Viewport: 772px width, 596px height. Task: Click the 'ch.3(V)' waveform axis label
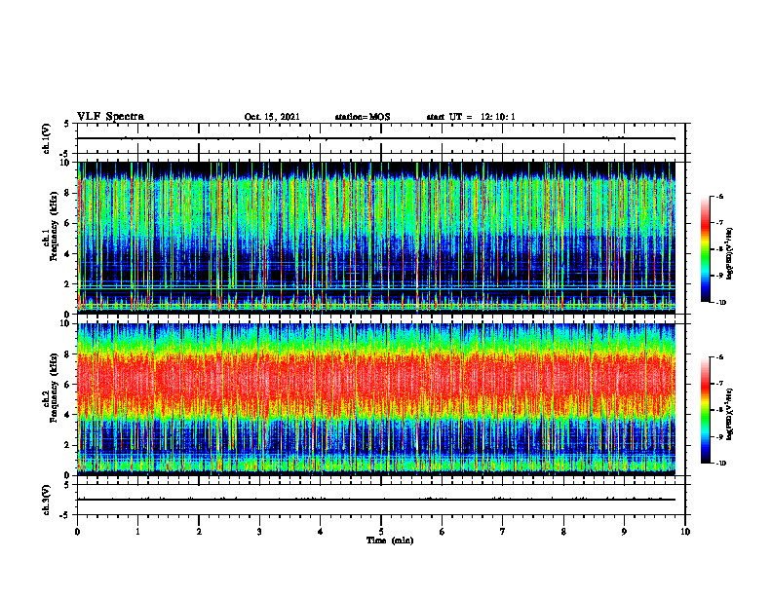click(47, 500)
